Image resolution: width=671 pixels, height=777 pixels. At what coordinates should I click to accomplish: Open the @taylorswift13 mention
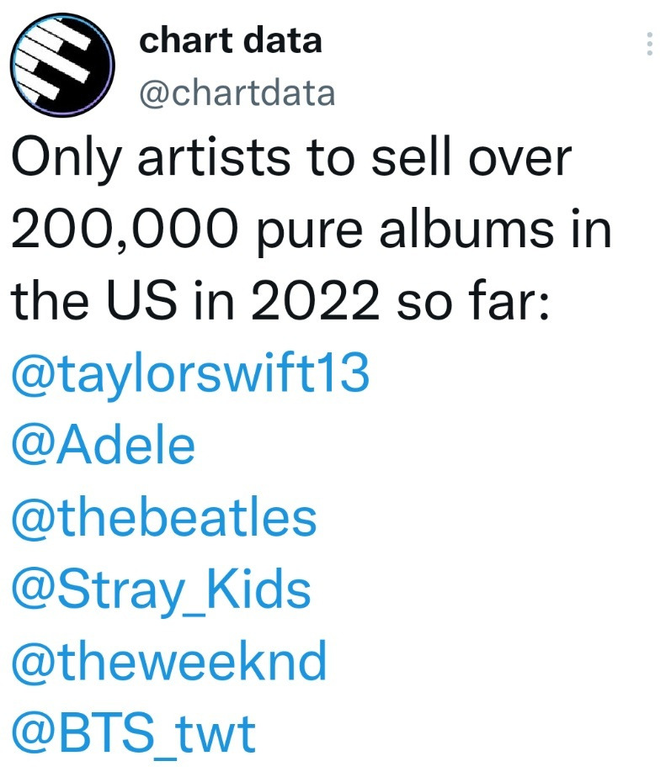pyautogui.click(x=190, y=374)
